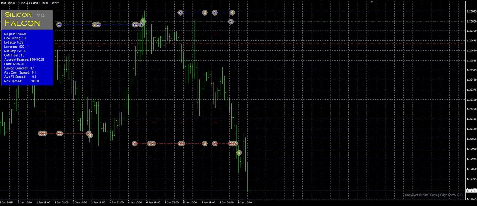The height and width of the screenshot is (206, 477).
Task: Select the 'GMT Hour : 15' line
Action: 14,55
